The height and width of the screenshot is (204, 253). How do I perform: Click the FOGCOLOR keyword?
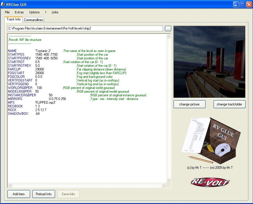(x=16, y=77)
